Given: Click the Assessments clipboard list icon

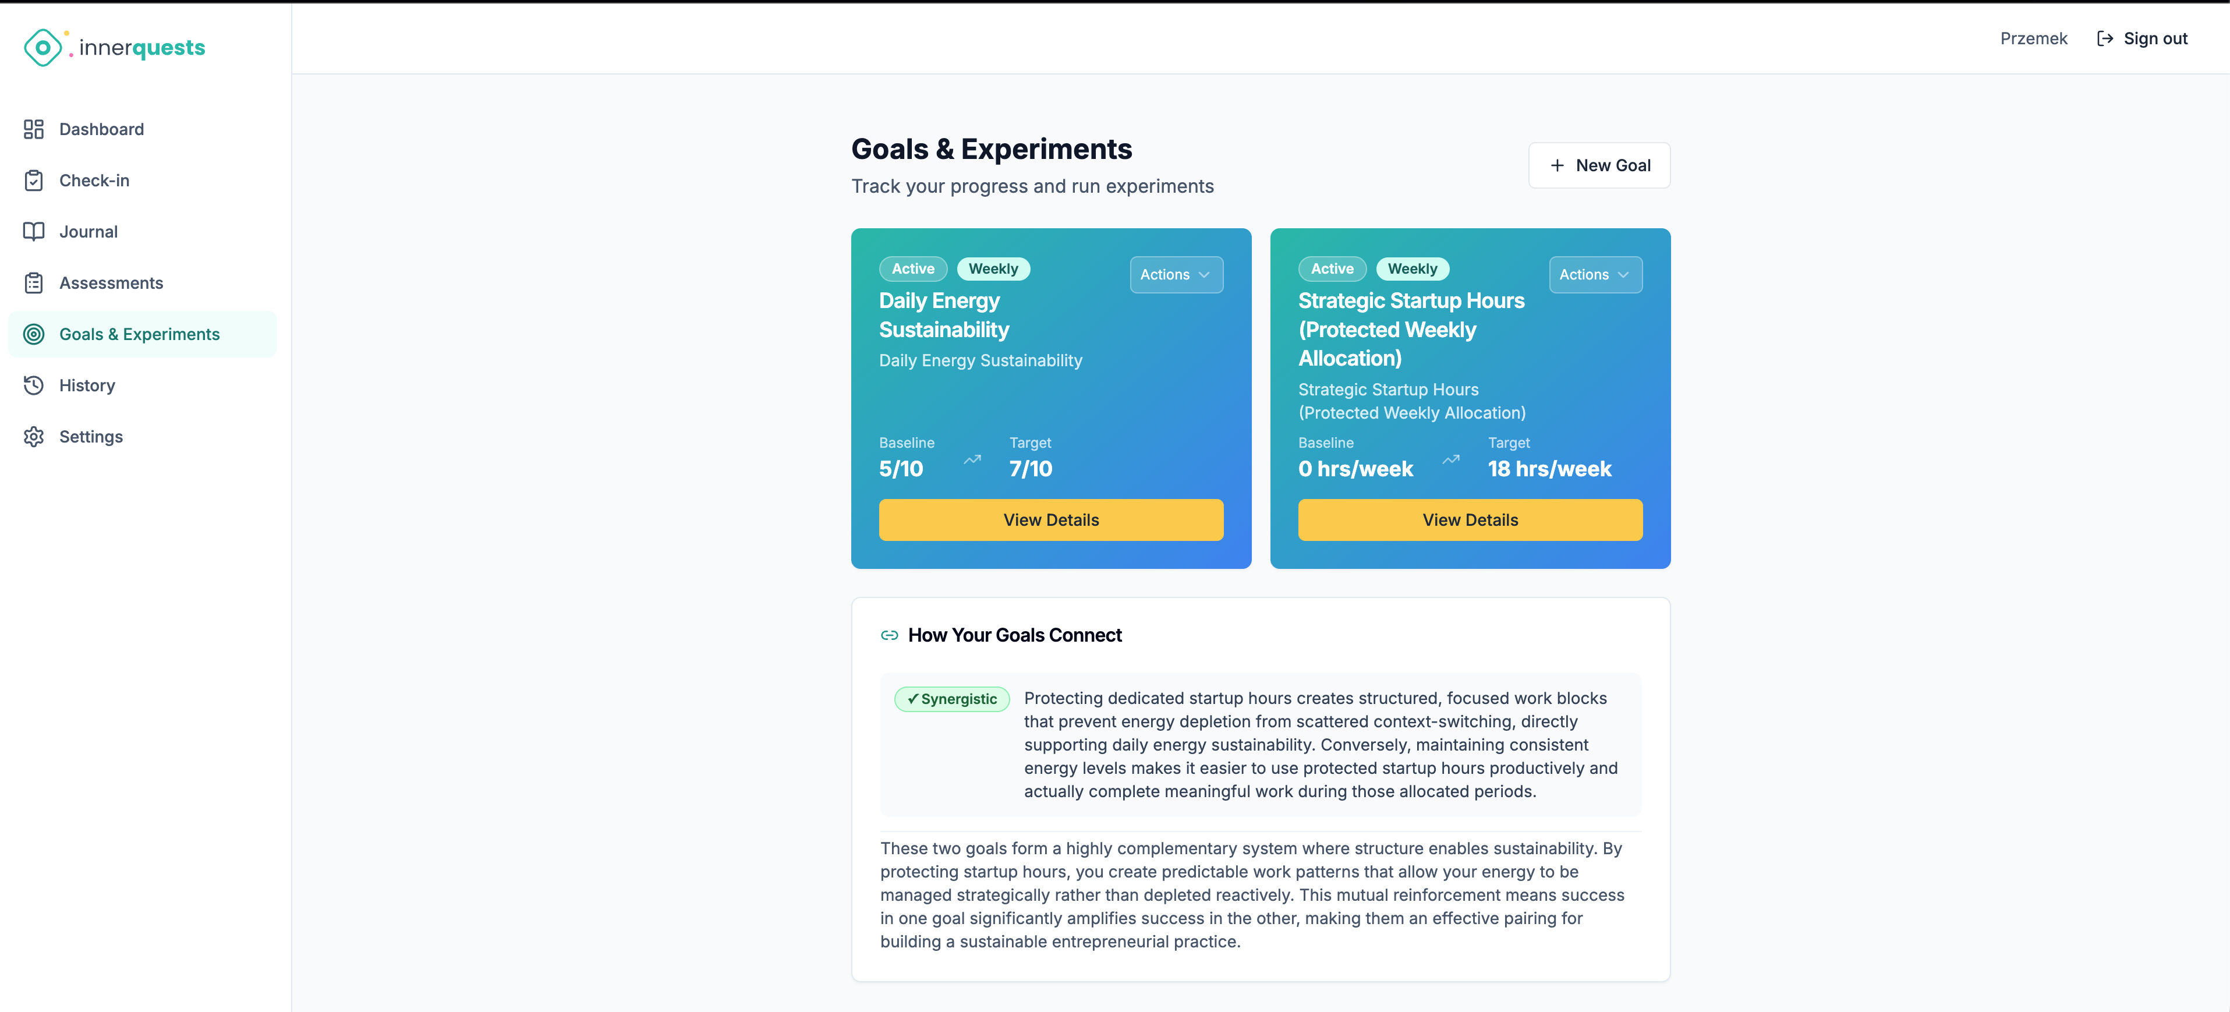Looking at the screenshot, I should click(x=34, y=283).
